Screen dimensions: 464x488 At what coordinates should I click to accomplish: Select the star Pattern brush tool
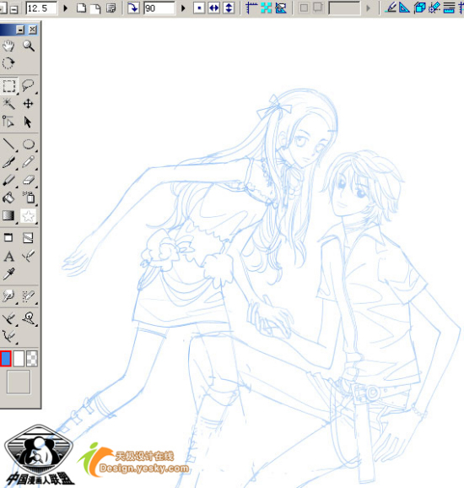[29, 215]
